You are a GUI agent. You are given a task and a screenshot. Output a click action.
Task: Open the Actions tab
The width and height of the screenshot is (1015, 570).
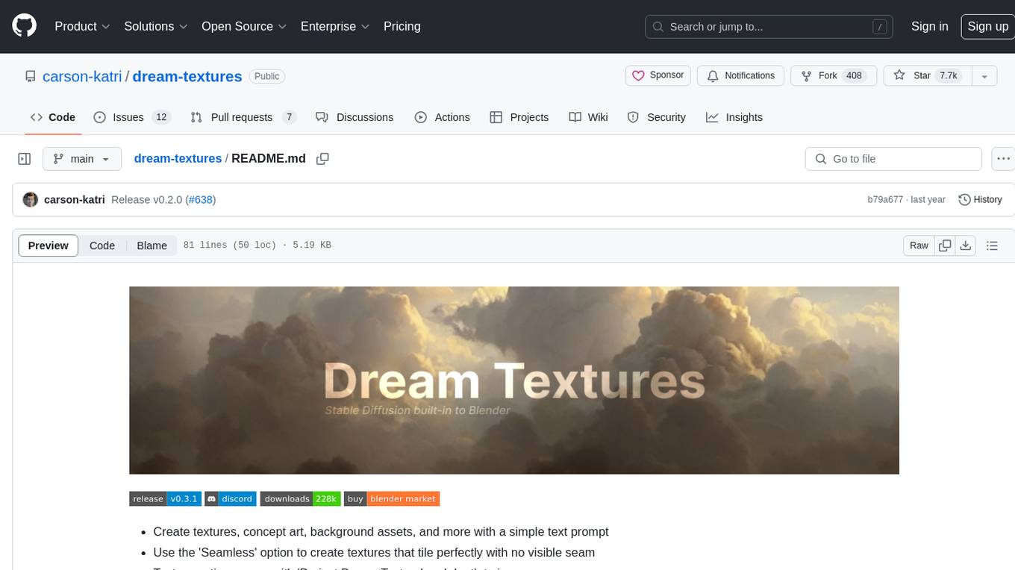[x=443, y=117]
